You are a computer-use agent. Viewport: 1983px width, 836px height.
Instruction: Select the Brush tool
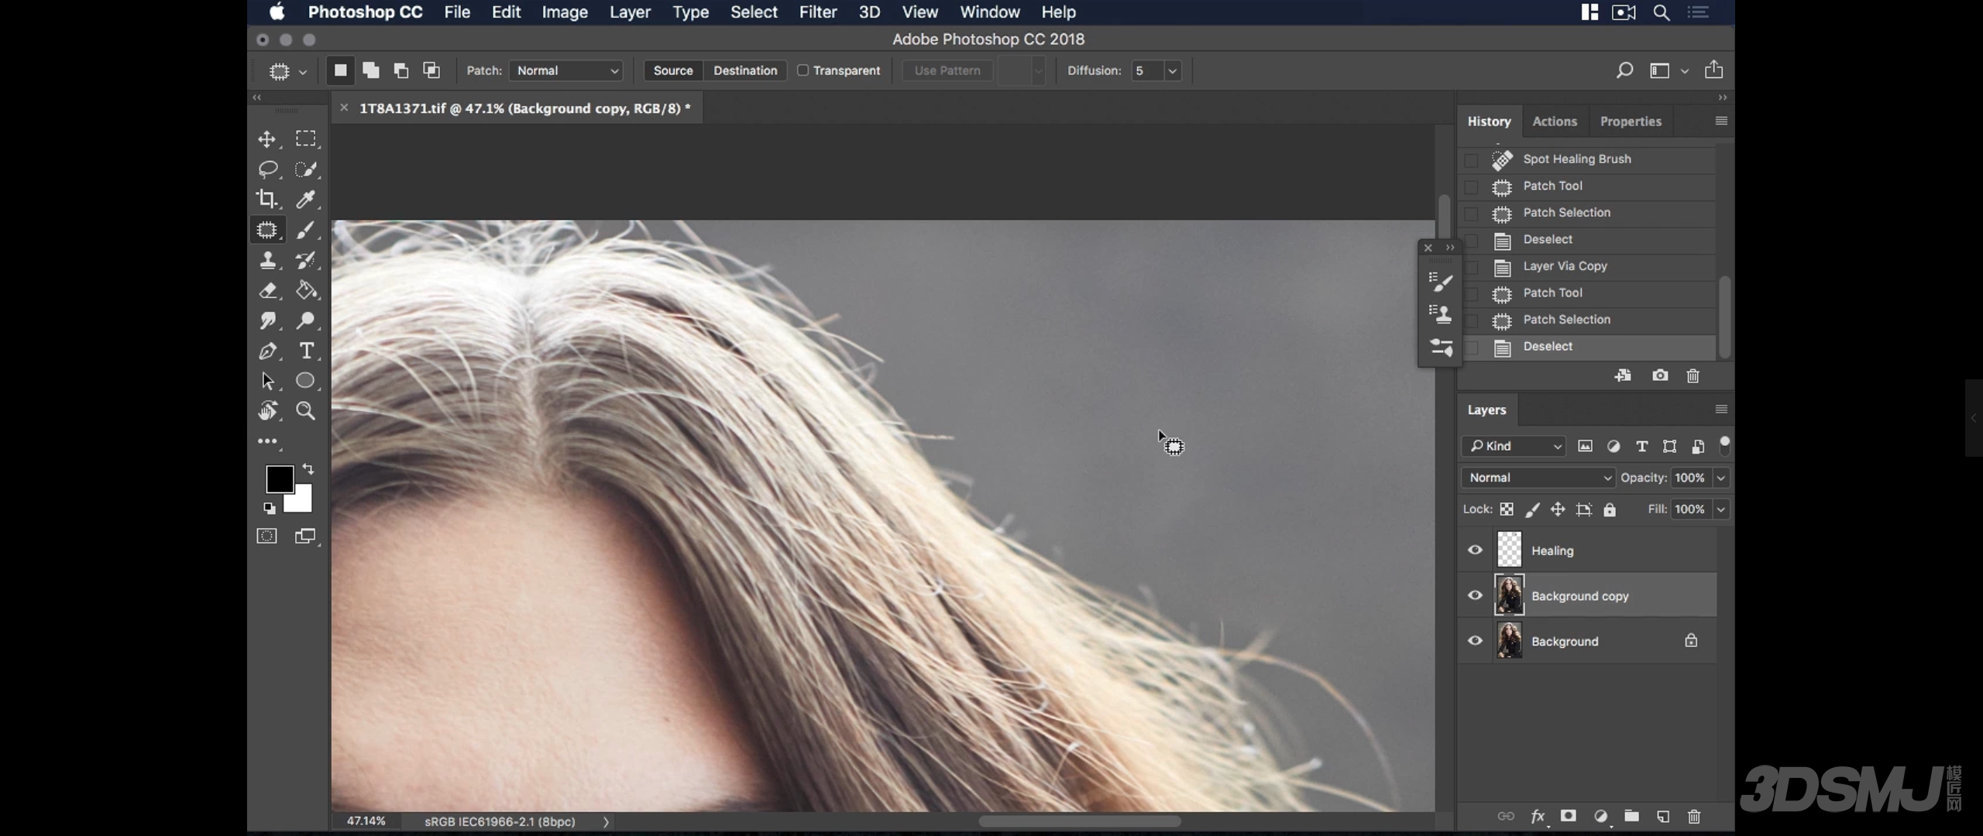coord(306,230)
